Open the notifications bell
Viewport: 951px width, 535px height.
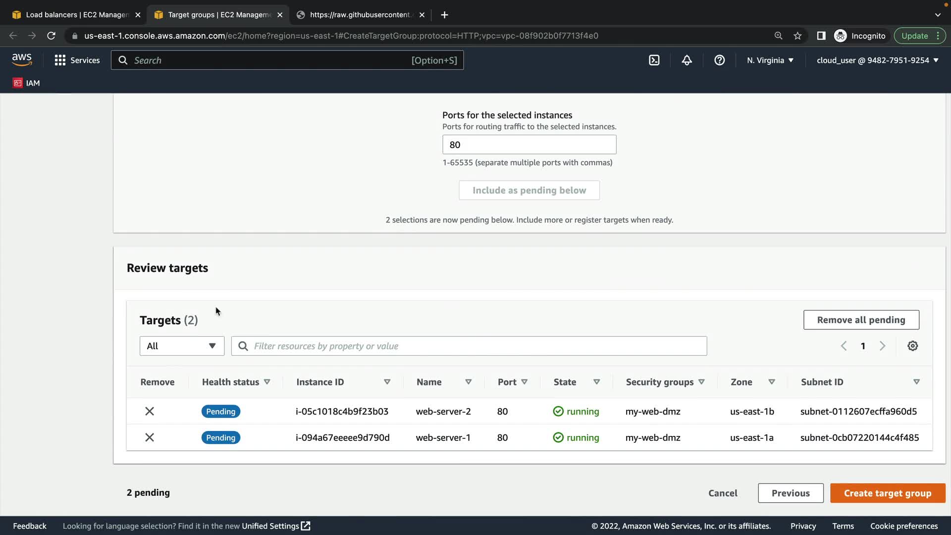coord(687,60)
